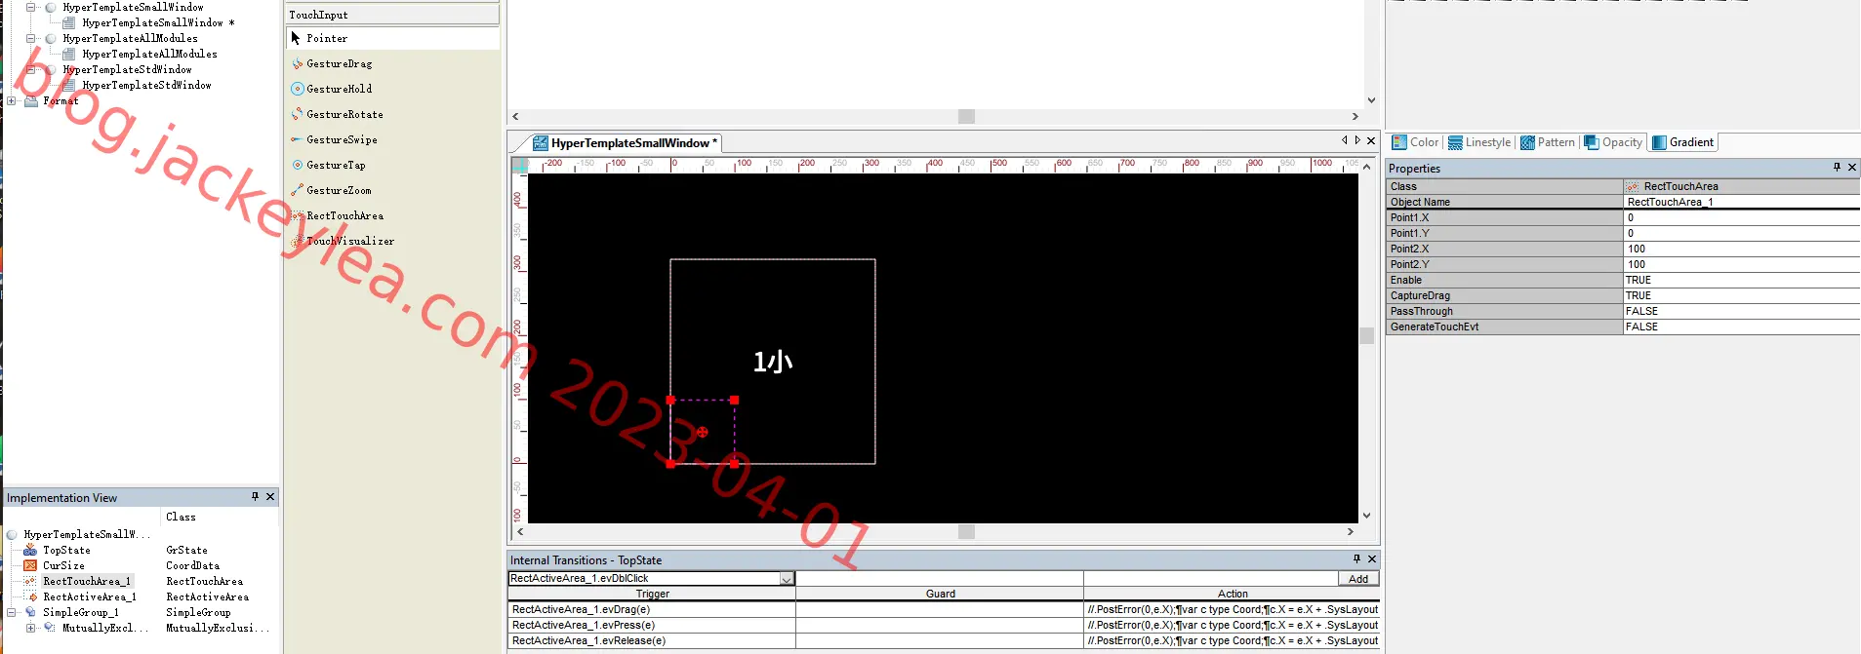
Task: Pick the RectTouchArea tool icon
Action: click(297, 215)
